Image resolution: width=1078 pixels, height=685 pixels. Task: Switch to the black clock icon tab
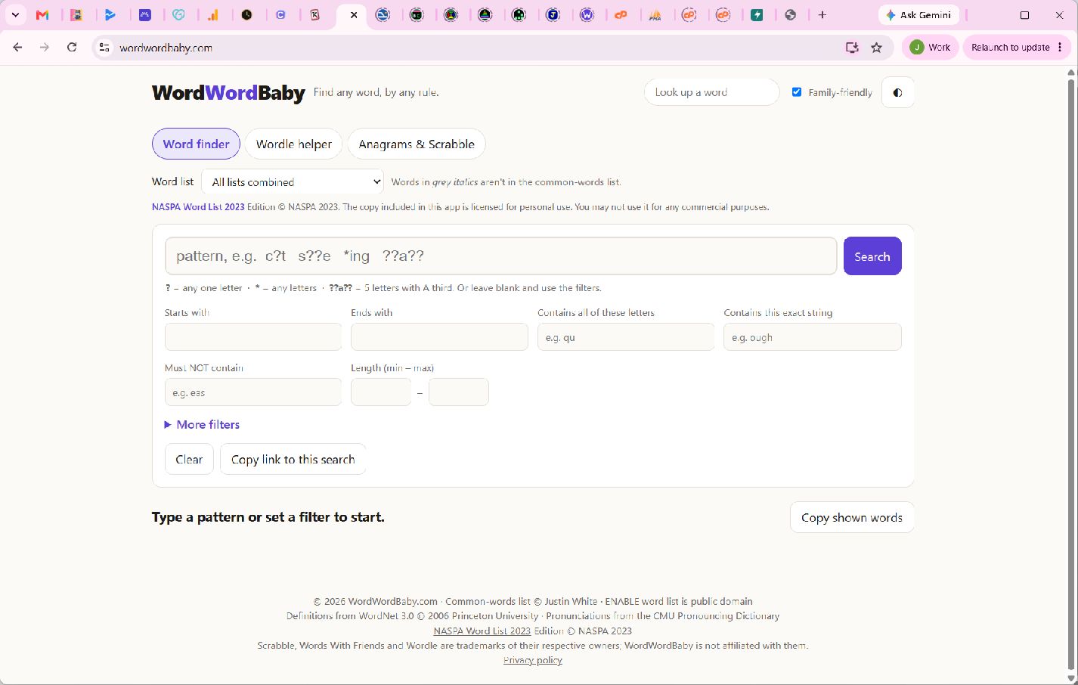(247, 15)
